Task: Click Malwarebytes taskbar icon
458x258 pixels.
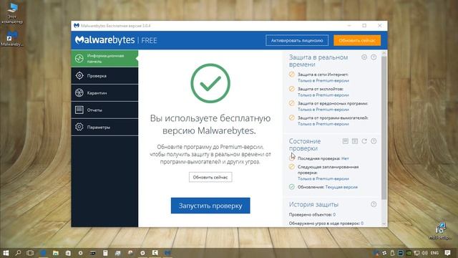Action: click(167, 253)
